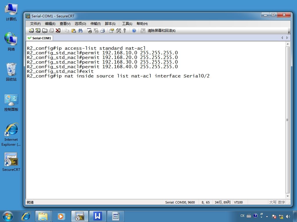Click the W word processor taskbar button
Image resolution: width=297 pixels, height=222 pixels.
tap(97, 216)
